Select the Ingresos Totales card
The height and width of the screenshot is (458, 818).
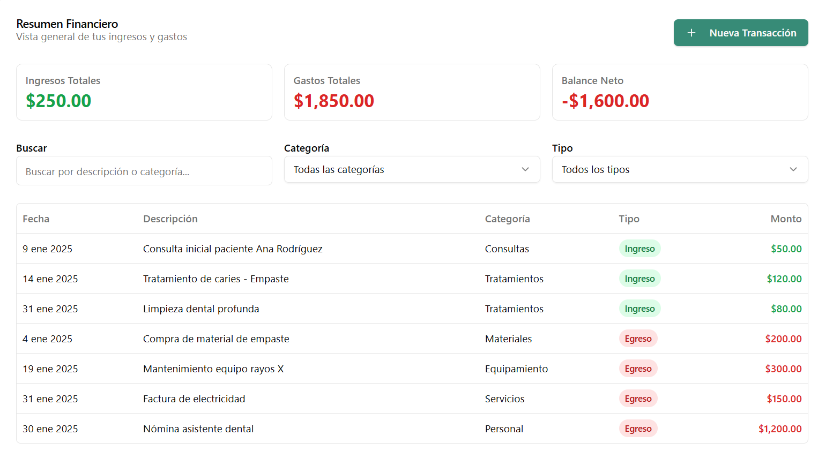144,92
